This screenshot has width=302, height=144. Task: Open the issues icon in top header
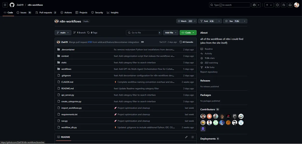click(x=277, y=5)
